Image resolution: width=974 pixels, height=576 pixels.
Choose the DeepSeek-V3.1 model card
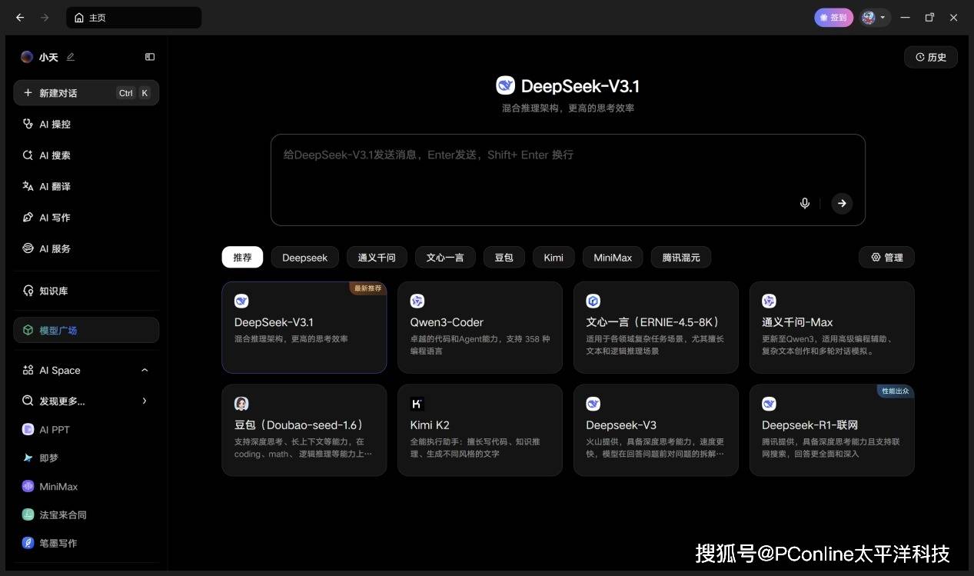click(304, 328)
